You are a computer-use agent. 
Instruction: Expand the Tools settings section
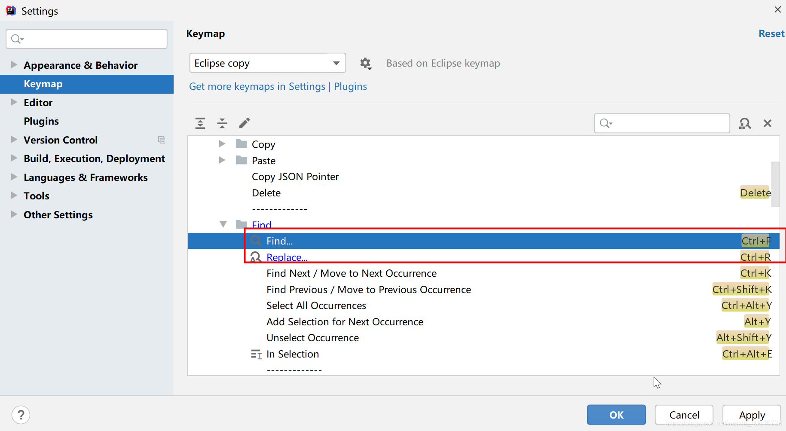click(14, 196)
